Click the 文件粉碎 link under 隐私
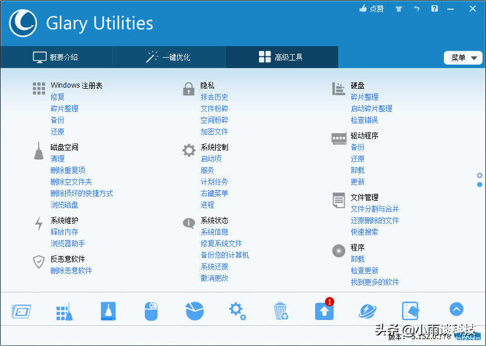486x346 pixels. click(214, 108)
